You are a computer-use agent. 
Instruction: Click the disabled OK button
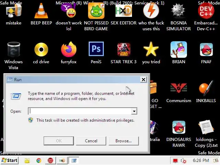[x=59, y=141]
